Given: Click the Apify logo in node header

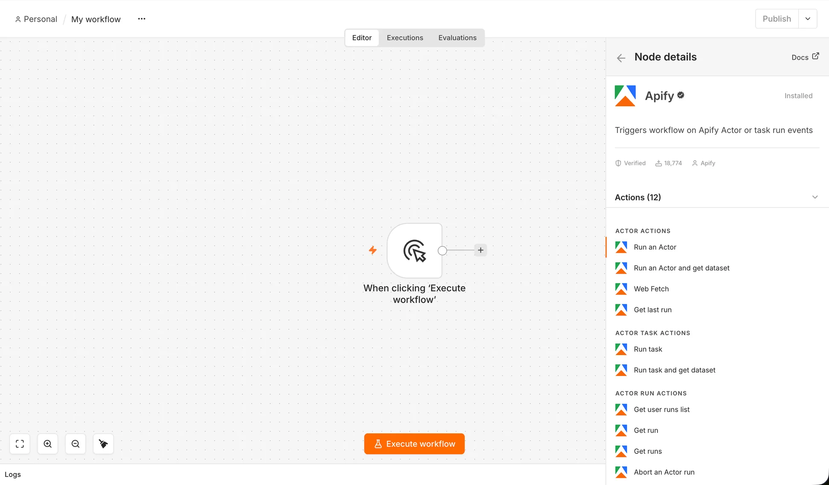Looking at the screenshot, I should click(625, 96).
